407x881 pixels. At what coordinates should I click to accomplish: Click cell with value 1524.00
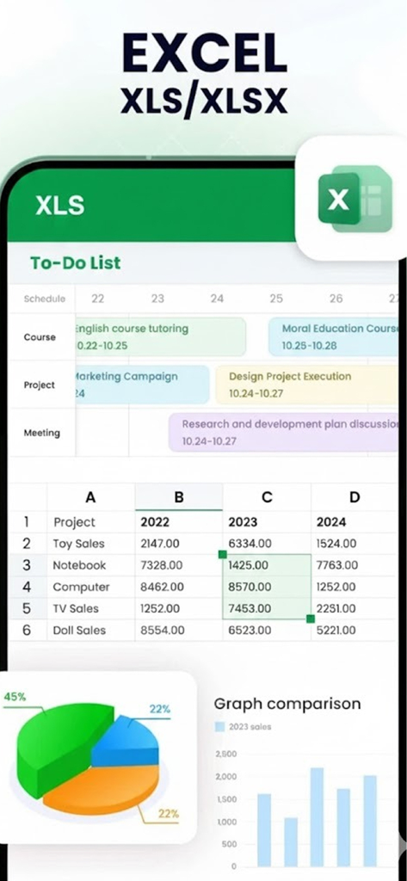point(355,544)
